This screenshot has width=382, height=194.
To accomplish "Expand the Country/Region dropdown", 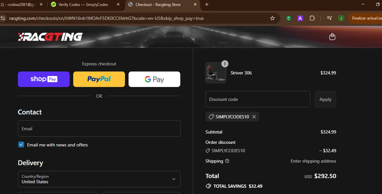I will tap(99, 179).
